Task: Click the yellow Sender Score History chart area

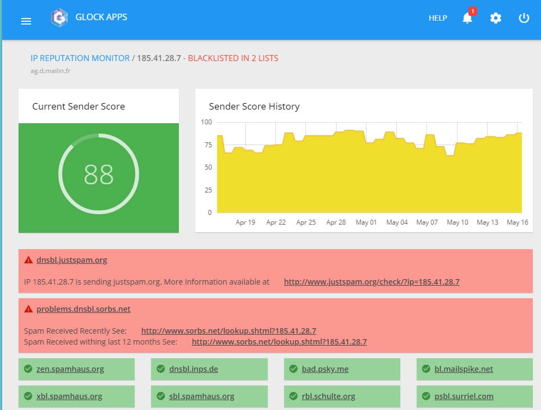Action: 369,172
